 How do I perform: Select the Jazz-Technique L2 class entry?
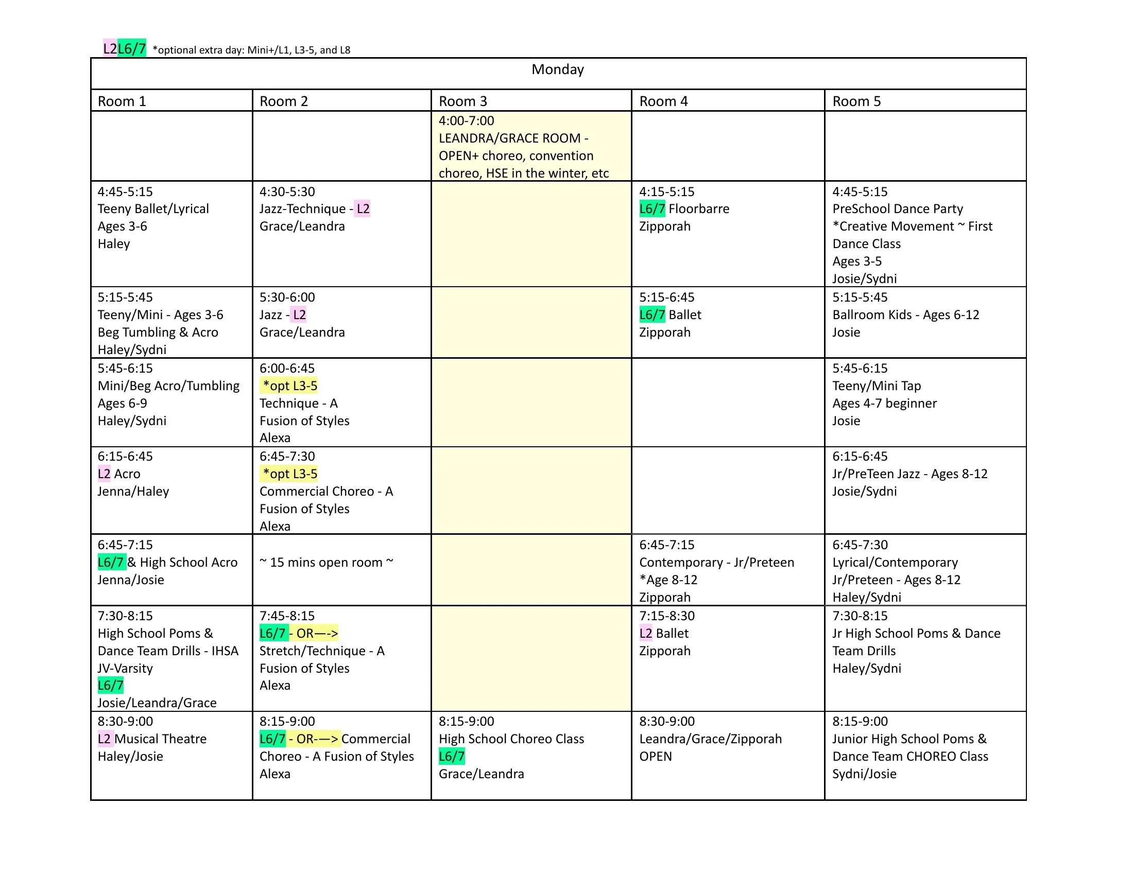pyautogui.click(x=314, y=209)
